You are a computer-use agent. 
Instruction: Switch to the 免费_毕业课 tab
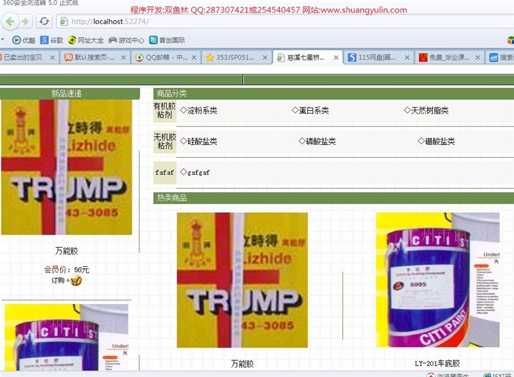coord(449,57)
